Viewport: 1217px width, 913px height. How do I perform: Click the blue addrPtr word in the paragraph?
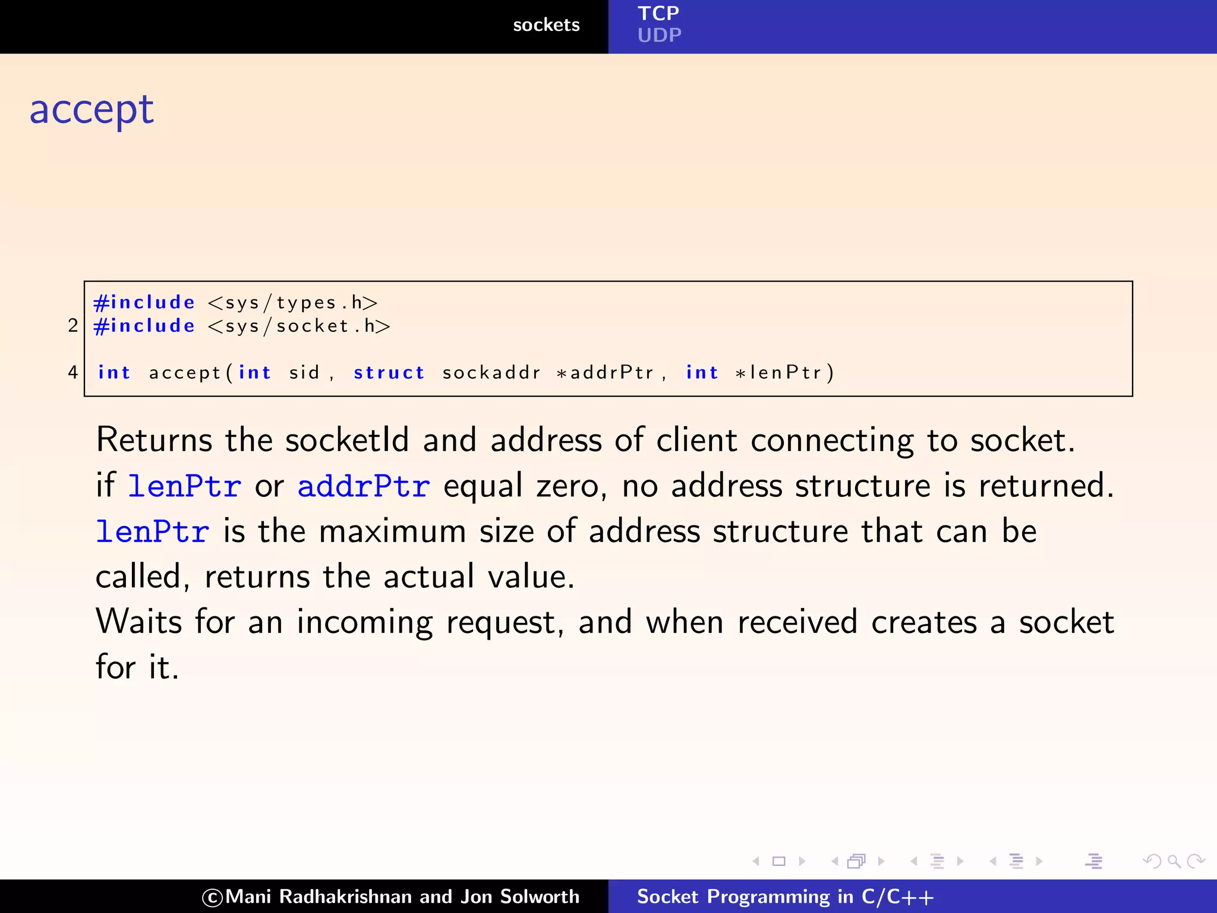pos(364,486)
